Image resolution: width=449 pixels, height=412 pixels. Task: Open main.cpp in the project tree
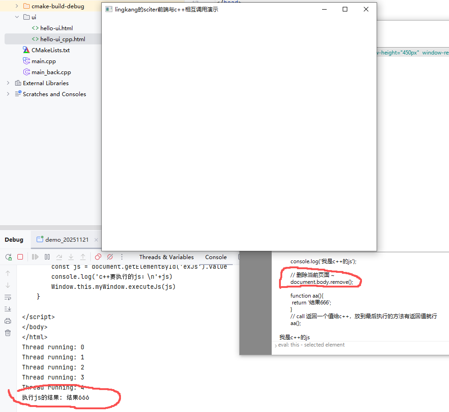pyautogui.click(x=44, y=61)
